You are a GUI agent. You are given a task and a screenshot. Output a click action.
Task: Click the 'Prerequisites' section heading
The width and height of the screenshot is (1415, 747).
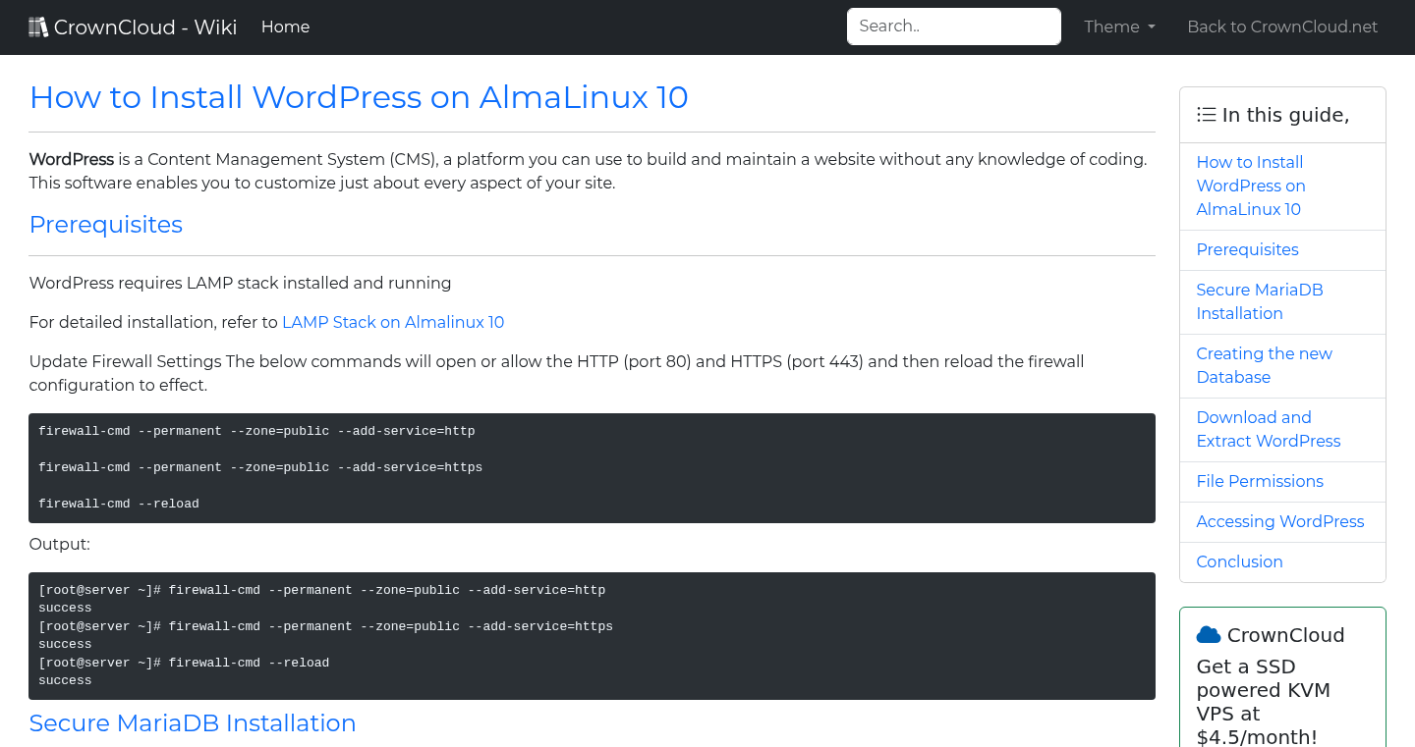tap(105, 225)
